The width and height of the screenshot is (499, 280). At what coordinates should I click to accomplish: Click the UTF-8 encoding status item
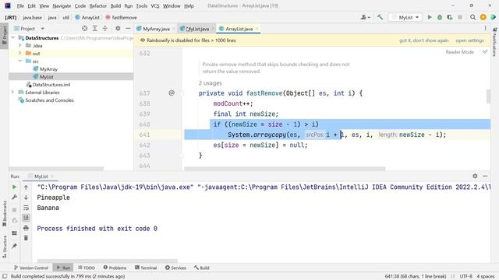click(466, 276)
